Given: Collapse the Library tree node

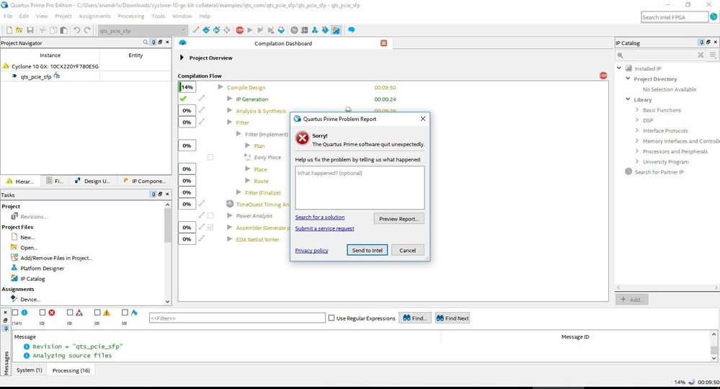Looking at the screenshot, I should [x=628, y=99].
